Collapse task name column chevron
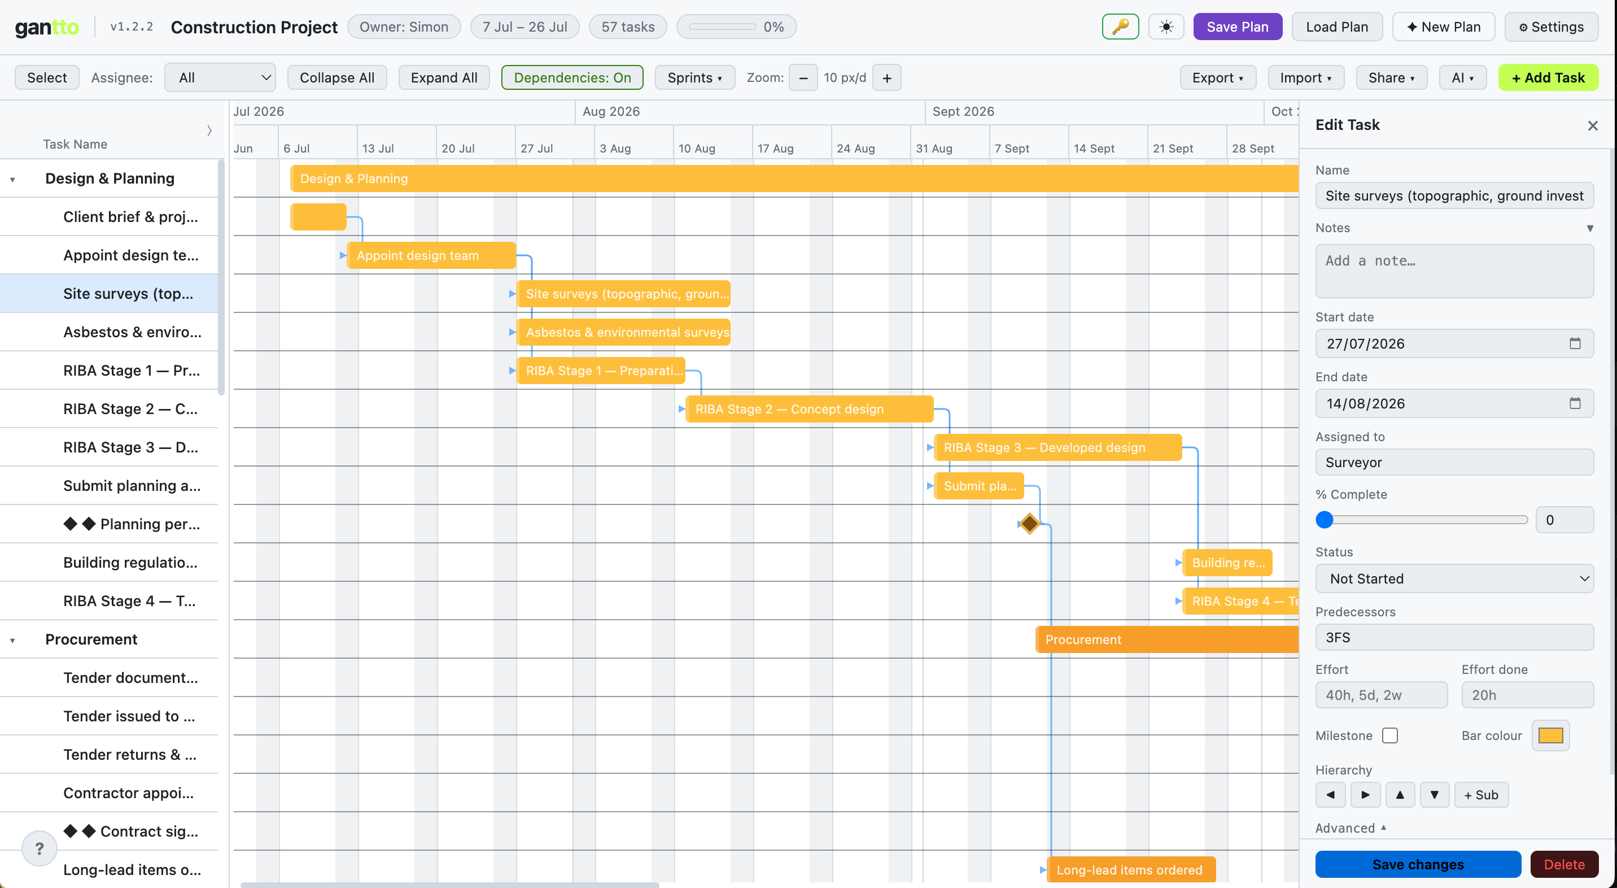This screenshot has height=888, width=1617. [x=209, y=130]
